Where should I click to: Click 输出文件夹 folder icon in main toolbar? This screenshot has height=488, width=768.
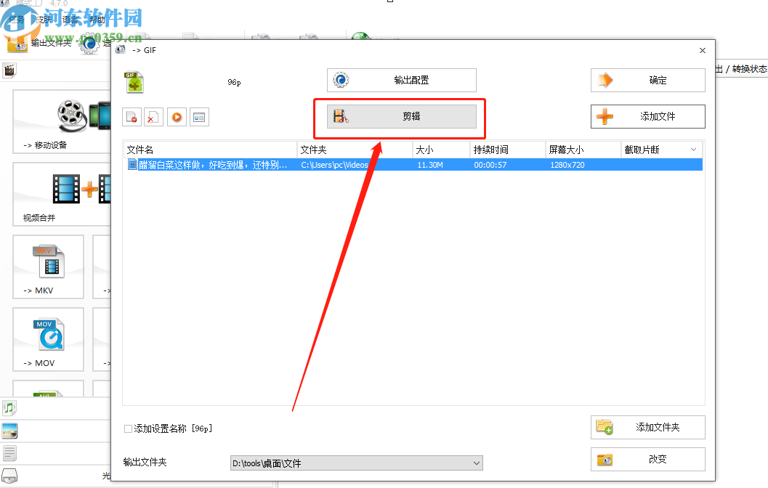(x=17, y=44)
